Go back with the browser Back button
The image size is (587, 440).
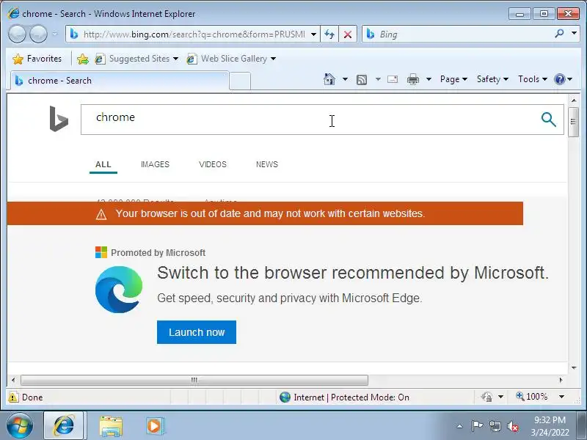pyautogui.click(x=17, y=34)
